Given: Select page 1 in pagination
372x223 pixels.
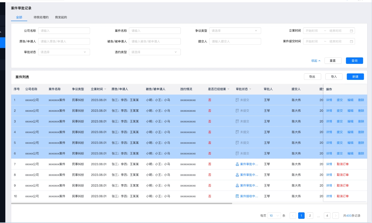Looking at the screenshot, I should [301, 215].
